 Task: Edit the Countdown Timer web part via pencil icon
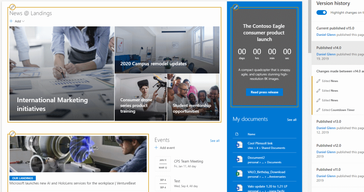click(236, 7)
